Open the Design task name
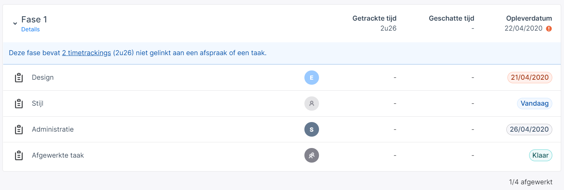564x190 pixels. point(43,78)
